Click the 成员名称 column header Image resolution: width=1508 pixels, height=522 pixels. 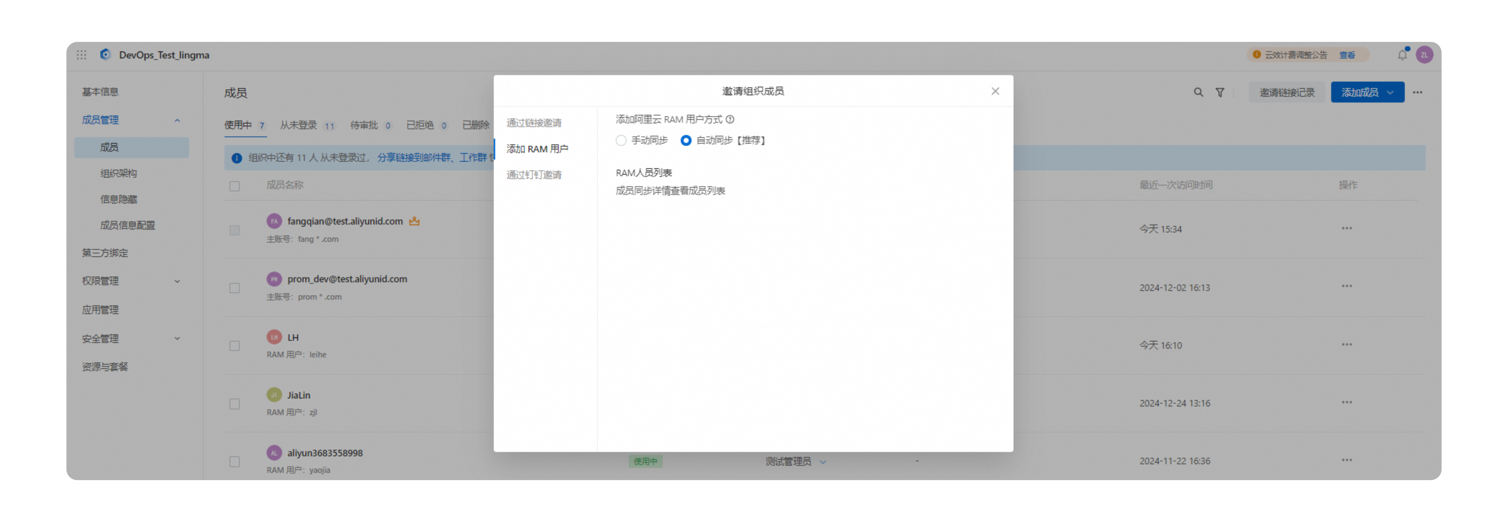point(284,185)
